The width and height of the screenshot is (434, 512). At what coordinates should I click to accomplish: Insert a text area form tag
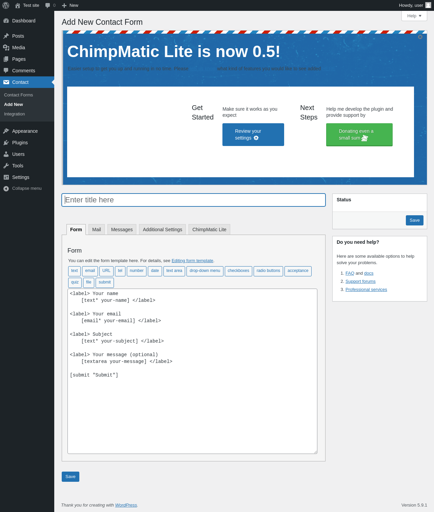click(x=174, y=271)
